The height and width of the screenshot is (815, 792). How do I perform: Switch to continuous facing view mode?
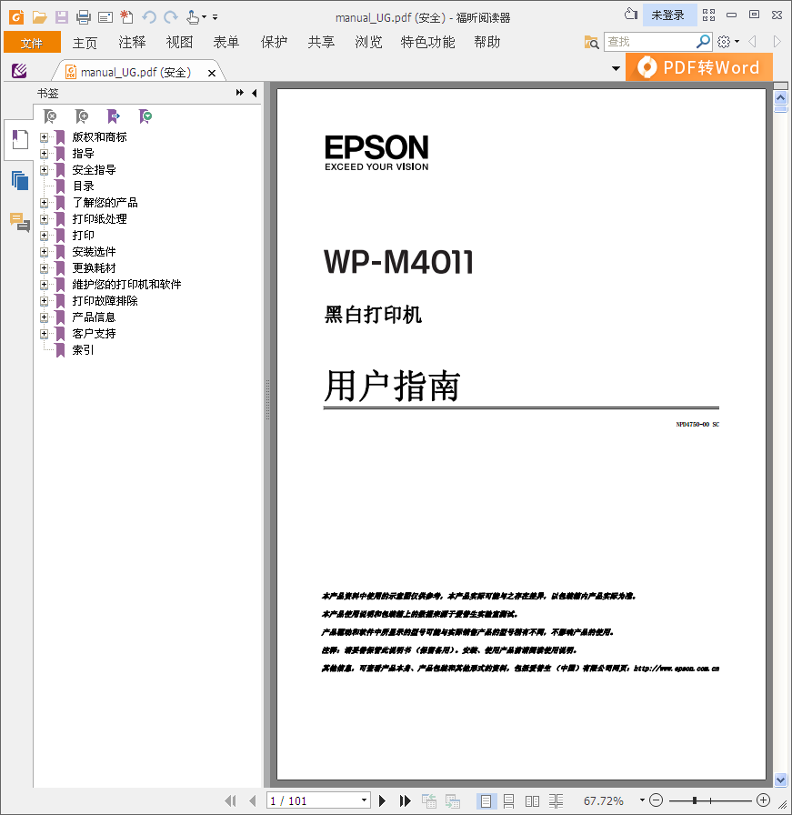pos(556,801)
